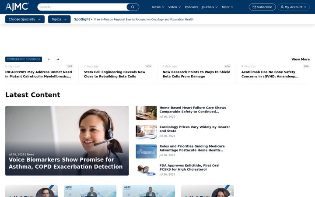
Task: Click the Latest Content heading
Action: tap(32, 95)
